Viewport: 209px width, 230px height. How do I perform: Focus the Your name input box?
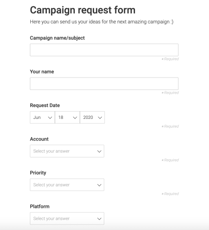104,84
